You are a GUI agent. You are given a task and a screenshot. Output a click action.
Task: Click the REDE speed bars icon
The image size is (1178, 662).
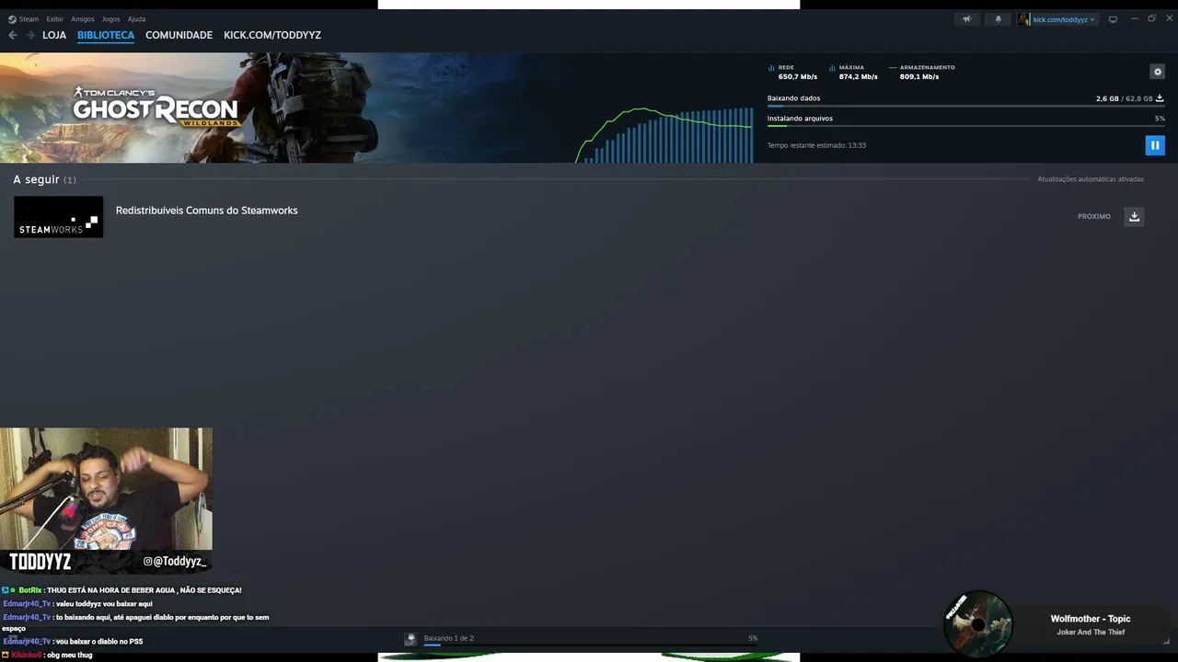[x=771, y=68]
